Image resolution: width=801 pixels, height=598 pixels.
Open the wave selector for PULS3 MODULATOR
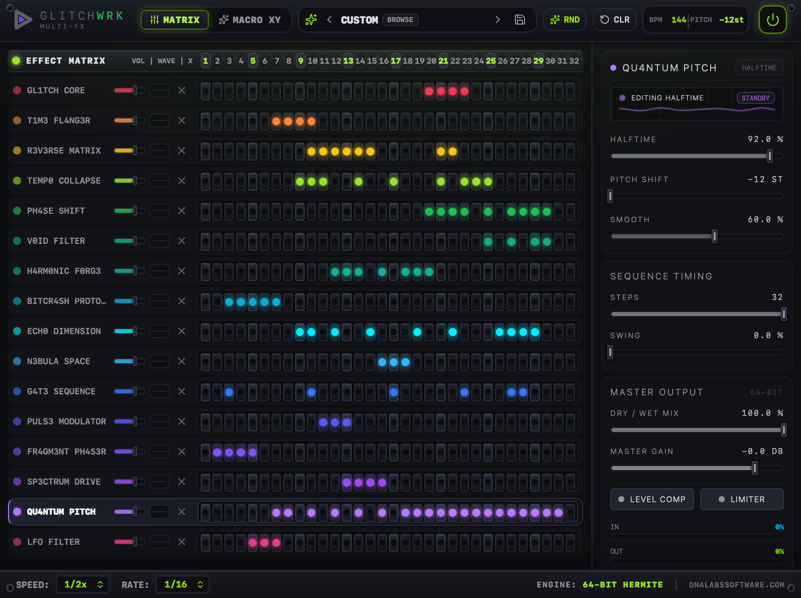click(x=160, y=421)
